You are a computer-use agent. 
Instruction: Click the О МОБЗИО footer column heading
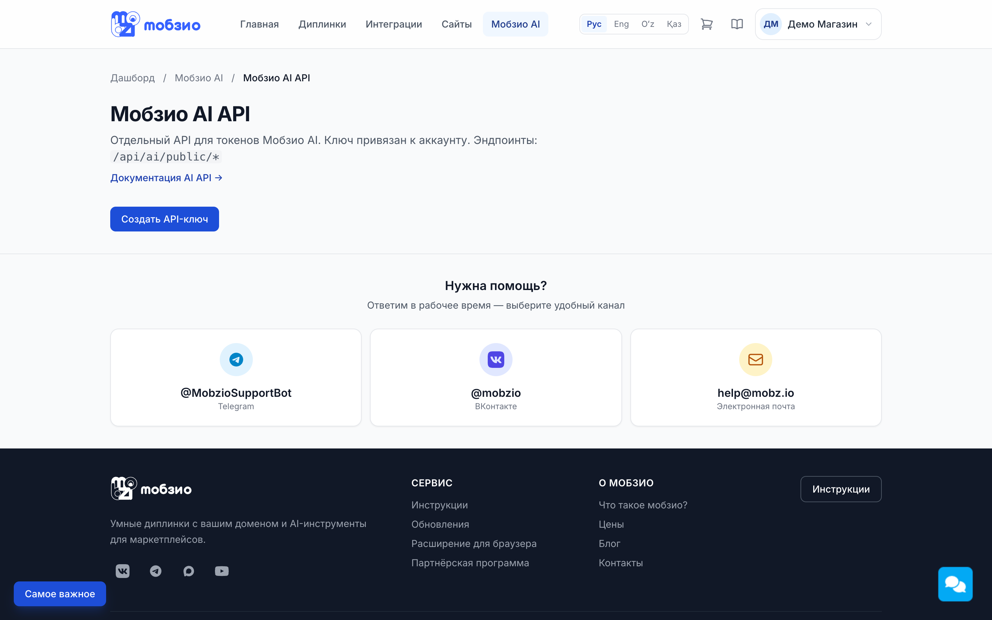tap(626, 483)
